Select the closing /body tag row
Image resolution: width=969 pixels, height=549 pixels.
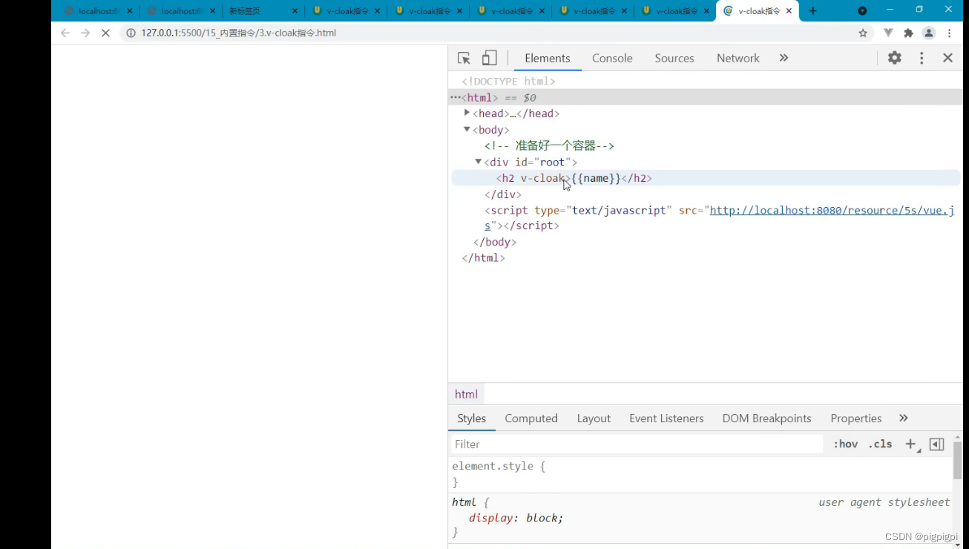(x=495, y=242)
